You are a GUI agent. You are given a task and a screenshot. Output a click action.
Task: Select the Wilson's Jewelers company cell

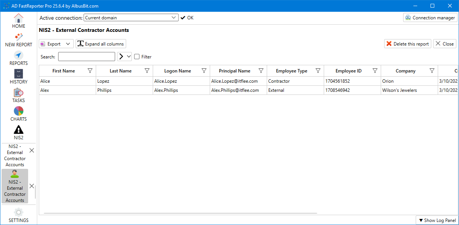pyautogui.click(x=409, y=90)
